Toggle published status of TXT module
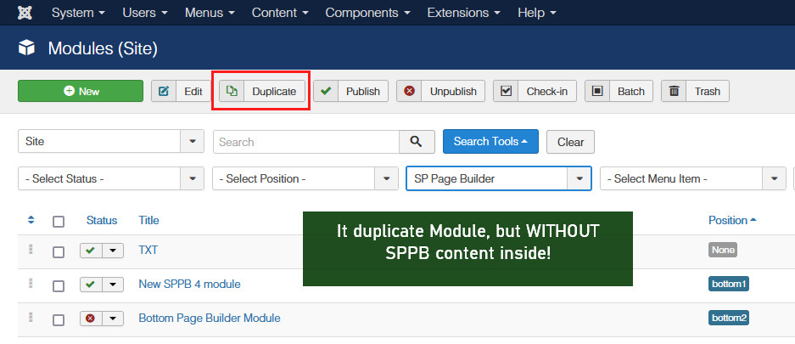The height and width of the screenshot is (344, 795). click(x=92, y=251)
